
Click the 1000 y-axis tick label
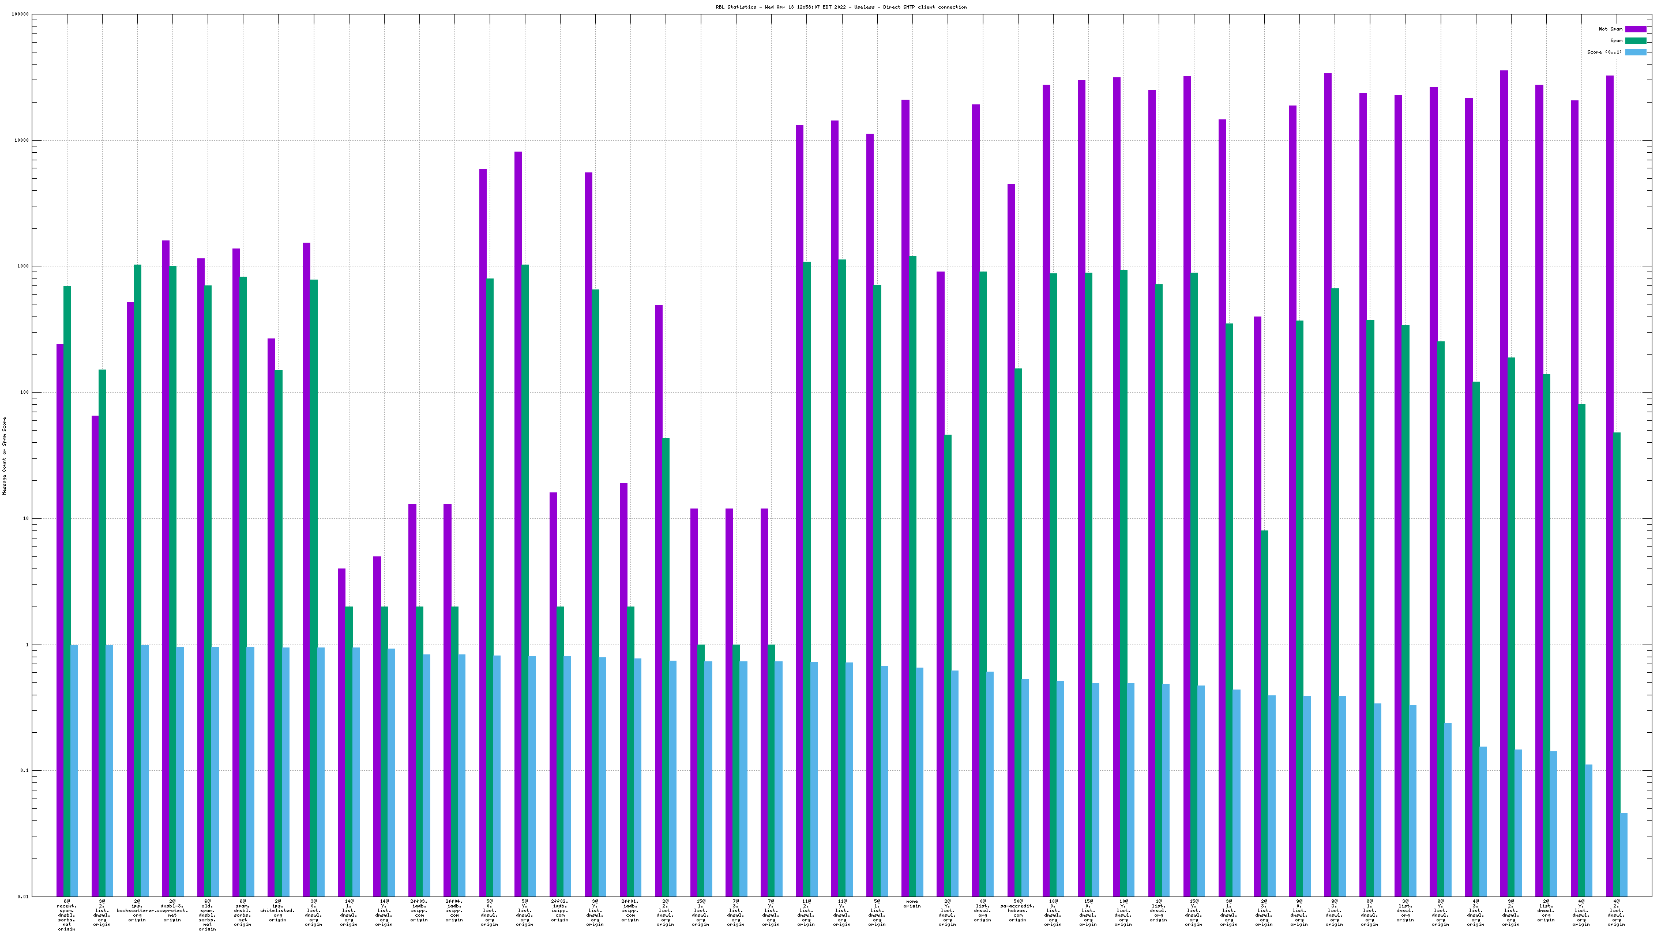(22, 266)
